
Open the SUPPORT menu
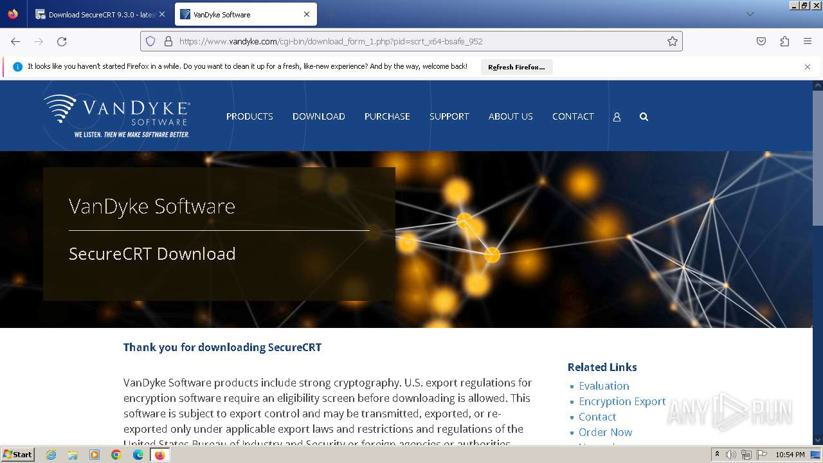tap(449, 116)
